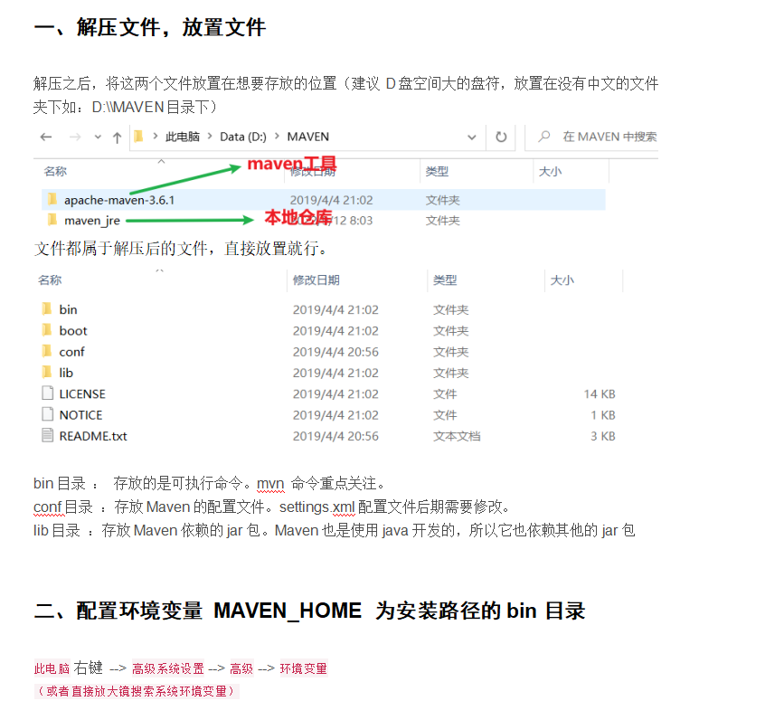Click settings.xml in the conf description
Viewport: 784px width, 701px height.
pyautogui.click(x=317, y=507)
